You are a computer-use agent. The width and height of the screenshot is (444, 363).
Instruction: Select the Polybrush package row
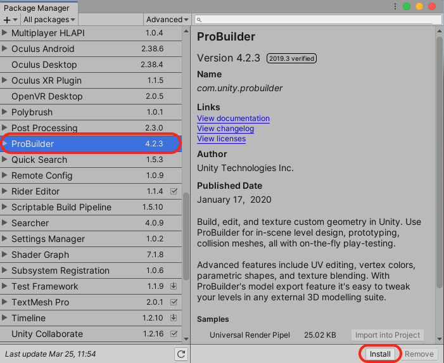tap(91, 112)
